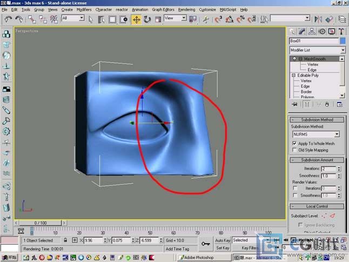
Task: Click the 0/100 time slider handle
Action: [41, 223]
